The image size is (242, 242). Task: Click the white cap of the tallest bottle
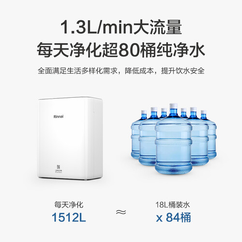tap(173, 106)
